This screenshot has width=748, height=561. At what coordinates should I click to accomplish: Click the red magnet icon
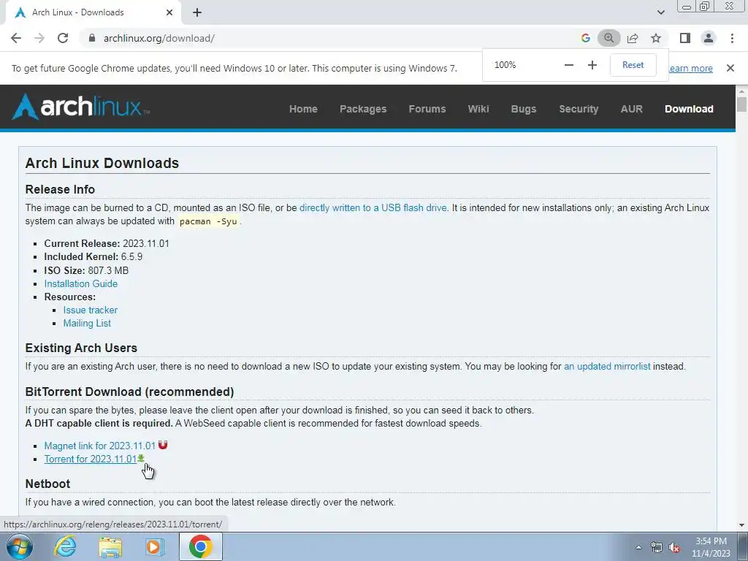tap(163, 445)
